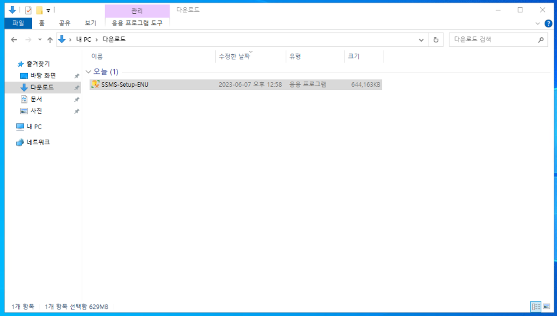557x316 pixels.
Task: Go up one folder level
Action: (50, 40)
